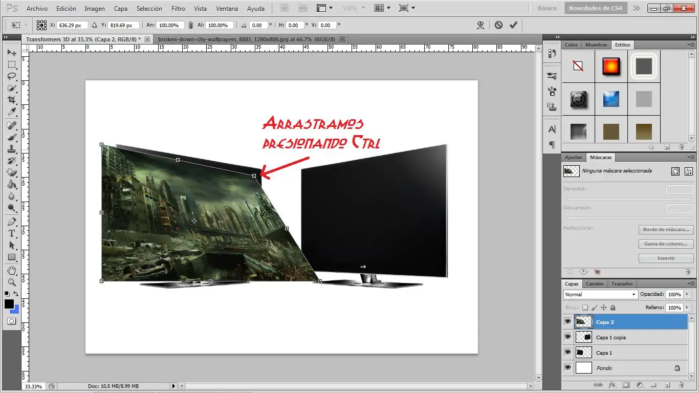Cancel the transform with the no-entry icon
The image size is (699, 393).
pos(498,25)
